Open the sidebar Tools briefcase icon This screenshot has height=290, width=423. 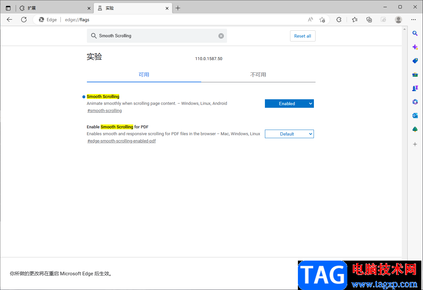(x=415, y=74)
